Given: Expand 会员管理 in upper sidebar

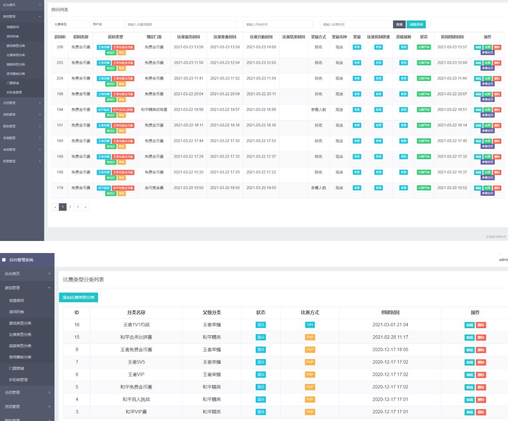Looking at the screenshot, I should (x=22, y=103).
